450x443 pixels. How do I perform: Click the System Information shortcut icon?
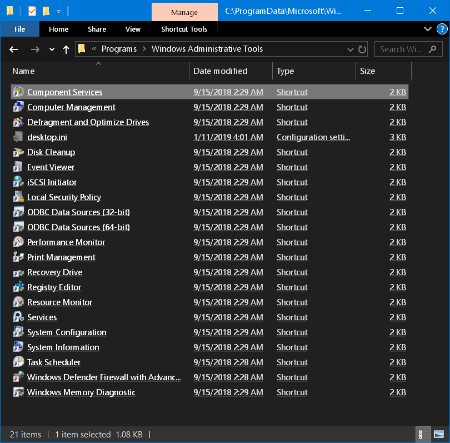point(18,347)
